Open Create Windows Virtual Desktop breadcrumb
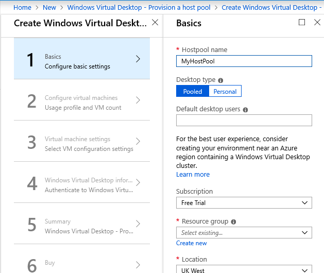Viewport: 324px width, 273px height. [x=271, y=7]
